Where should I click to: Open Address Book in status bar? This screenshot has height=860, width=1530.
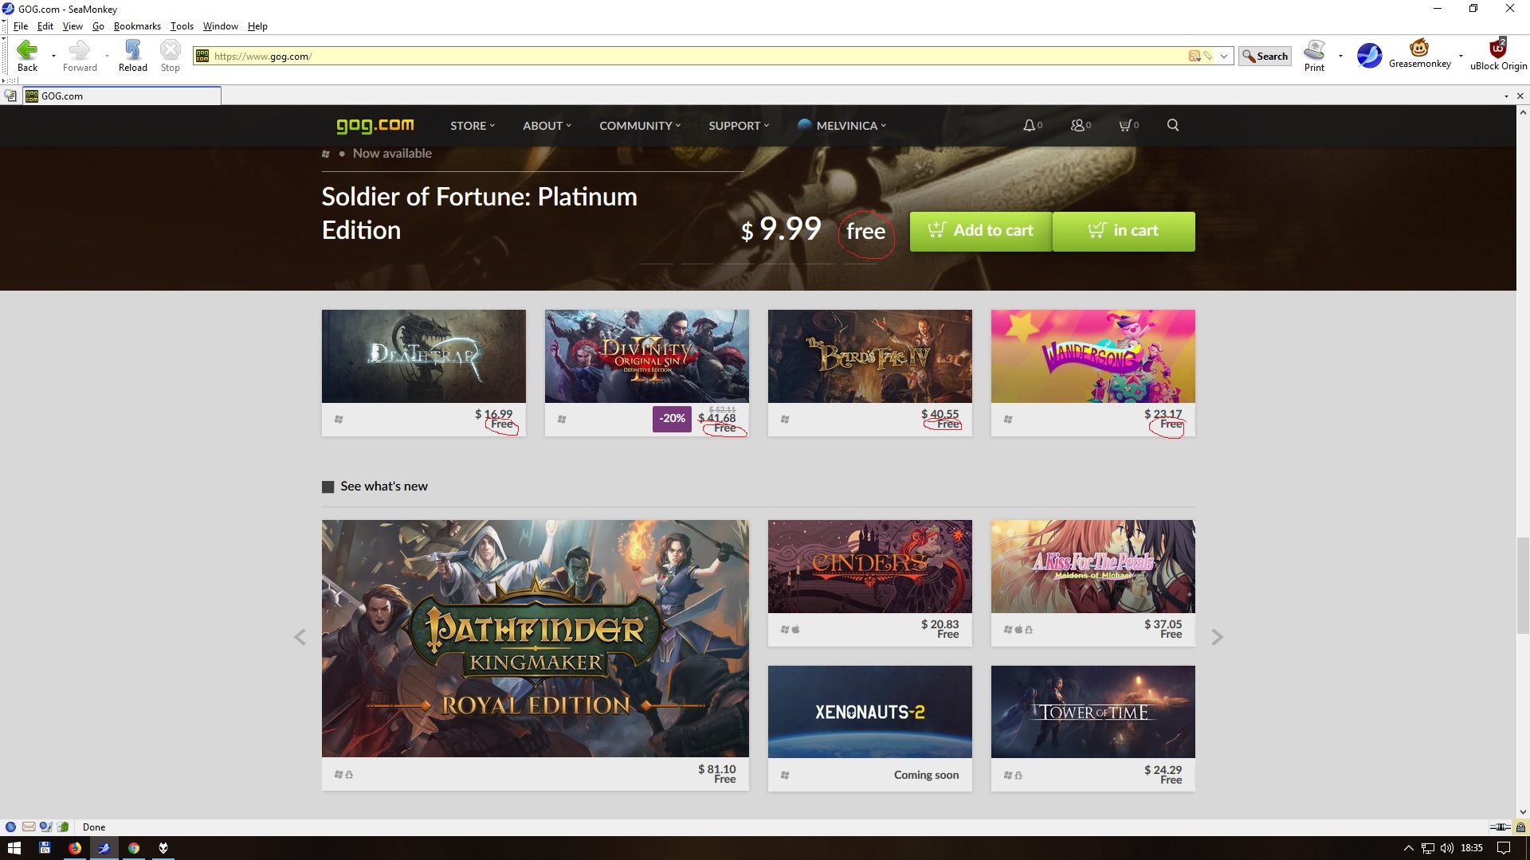(x=63, y=827)
